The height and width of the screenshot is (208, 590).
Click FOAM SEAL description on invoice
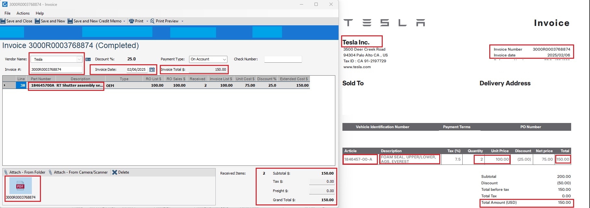point(408,159)
